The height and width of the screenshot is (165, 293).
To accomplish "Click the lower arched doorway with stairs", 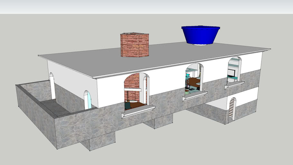I will (232, 110).
